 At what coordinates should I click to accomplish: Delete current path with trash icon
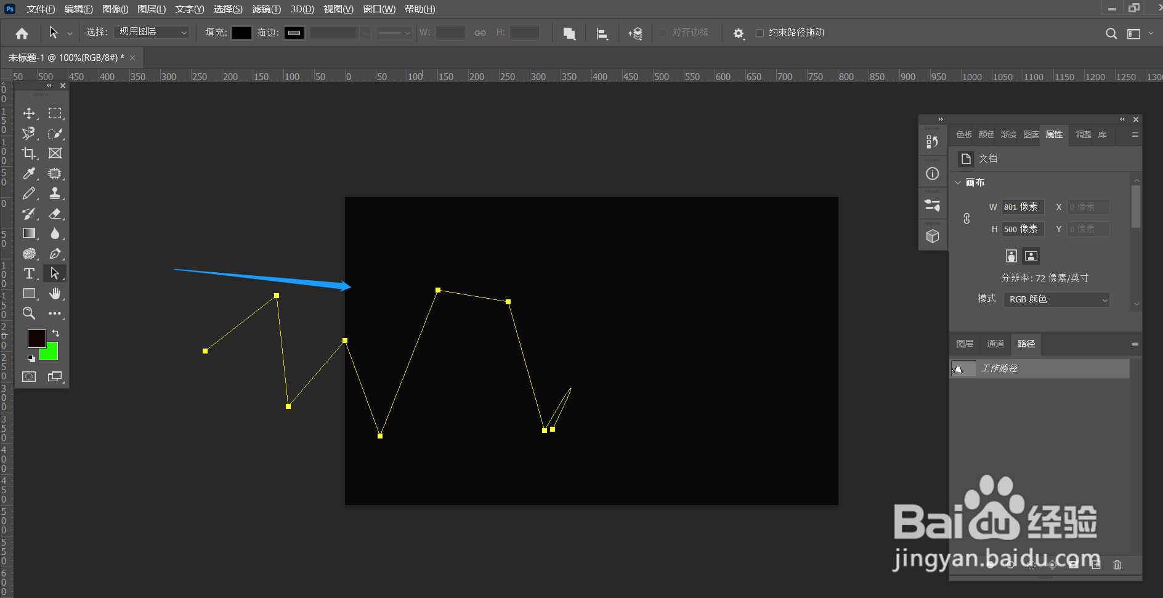(x=1117, y=565)
